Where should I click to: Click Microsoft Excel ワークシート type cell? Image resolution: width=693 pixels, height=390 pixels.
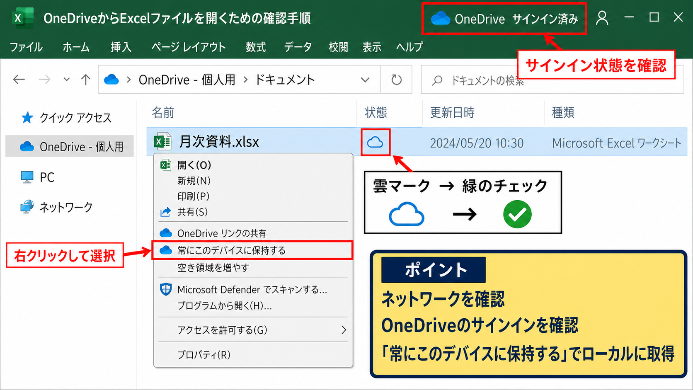[616, 143]
